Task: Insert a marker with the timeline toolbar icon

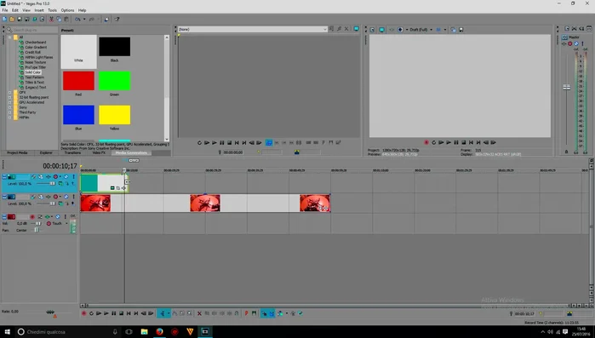Action: pyautogui.click(x=246, y=313)
